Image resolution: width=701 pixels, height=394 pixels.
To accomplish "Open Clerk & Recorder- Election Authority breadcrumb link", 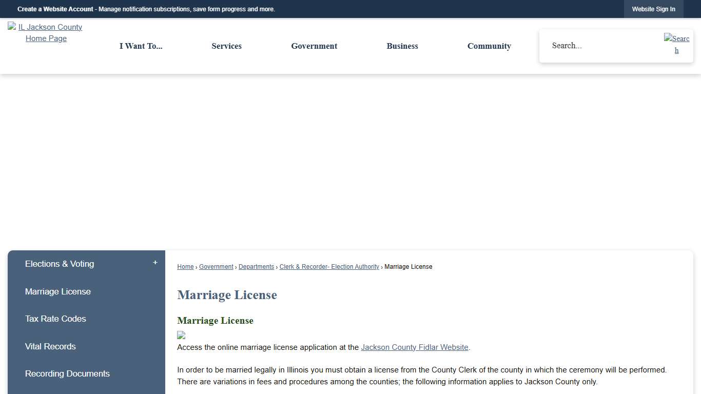I will click(329, 267).
